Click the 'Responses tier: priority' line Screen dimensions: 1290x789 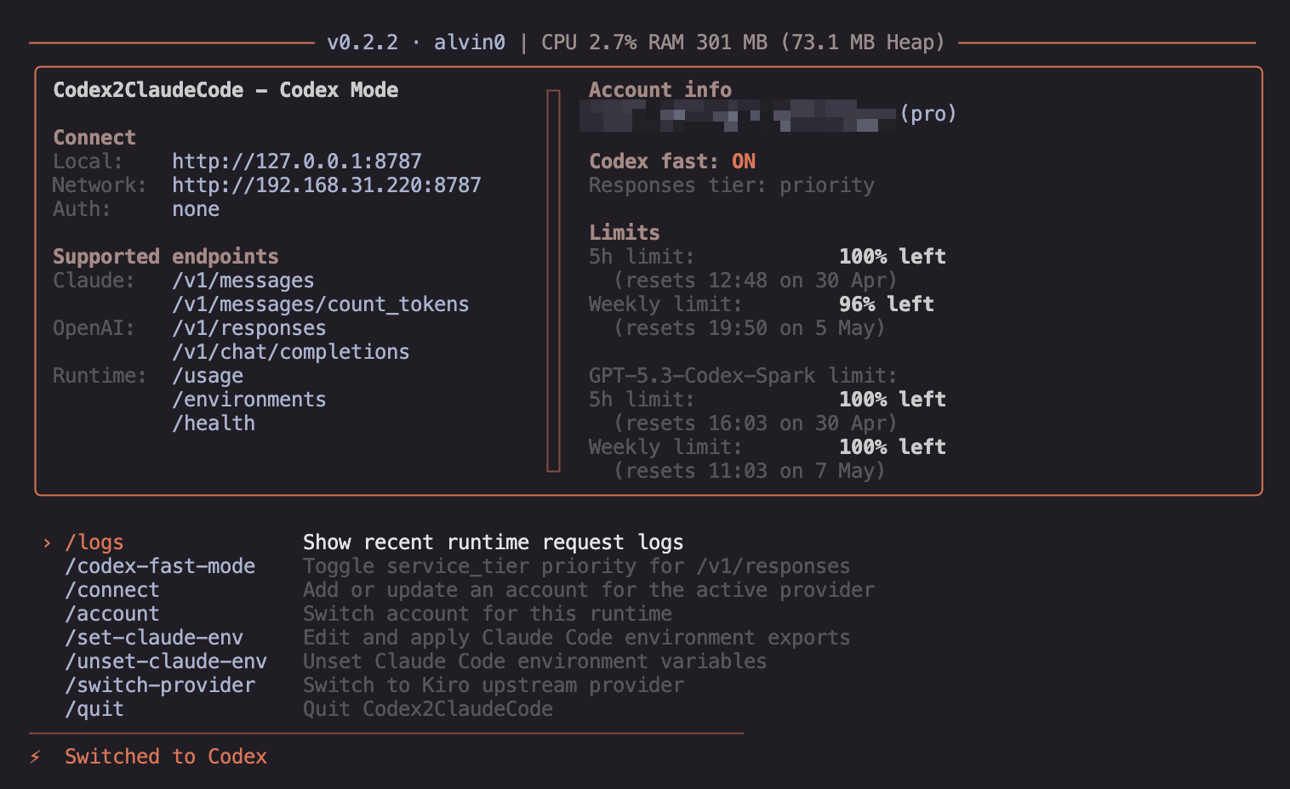tap(732, 185)
